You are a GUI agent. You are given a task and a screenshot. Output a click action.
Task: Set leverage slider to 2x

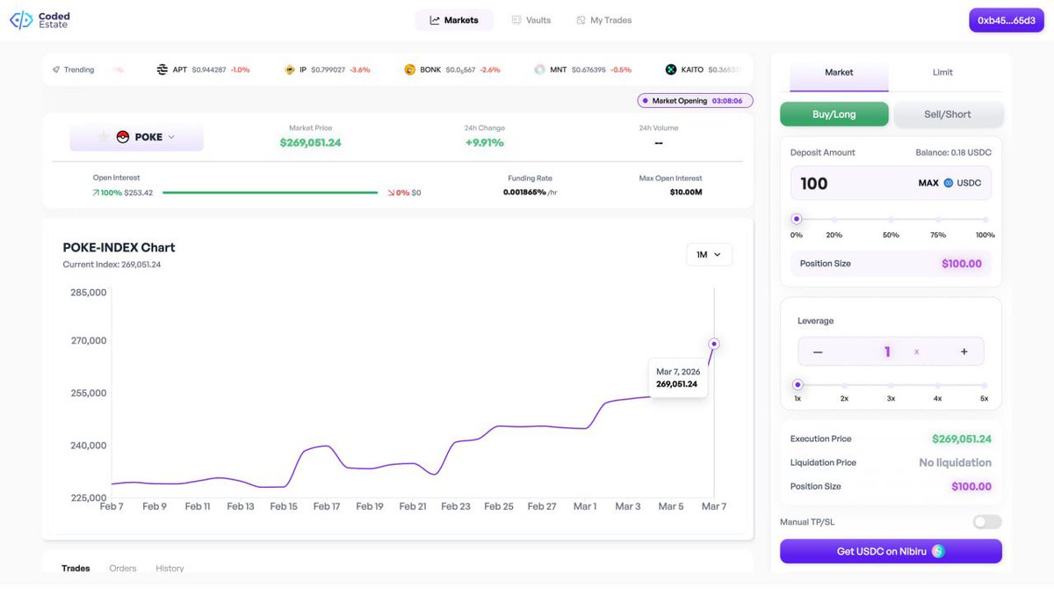click(844, 385)
